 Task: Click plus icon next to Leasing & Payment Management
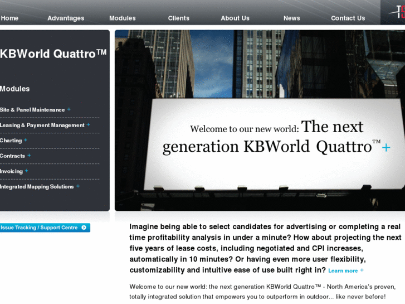(89, 125)
